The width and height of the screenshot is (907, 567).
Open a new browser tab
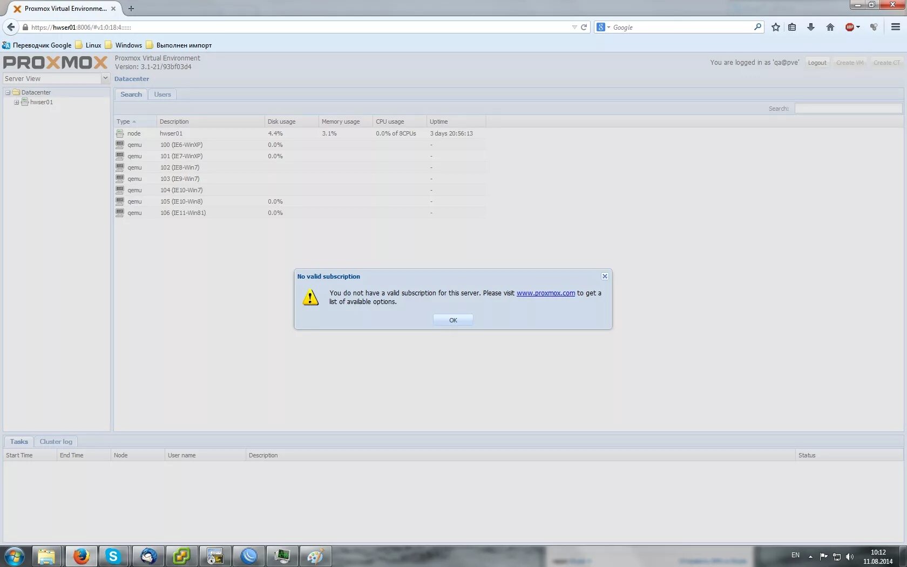(131, 9)
